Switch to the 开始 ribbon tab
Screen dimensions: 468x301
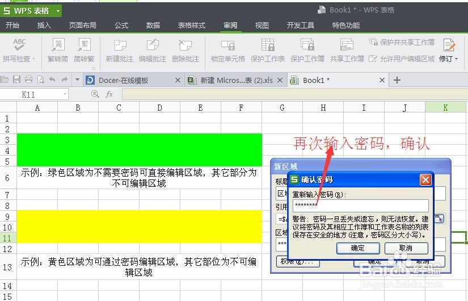(12, 26)
